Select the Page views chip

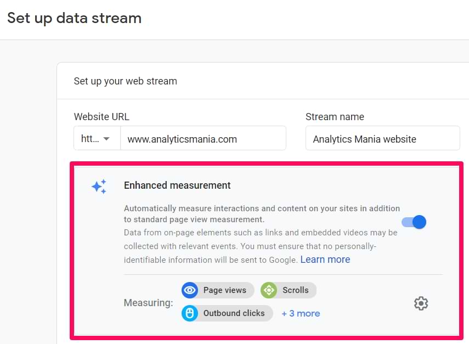pyautogui.click(x=218, y=290)
